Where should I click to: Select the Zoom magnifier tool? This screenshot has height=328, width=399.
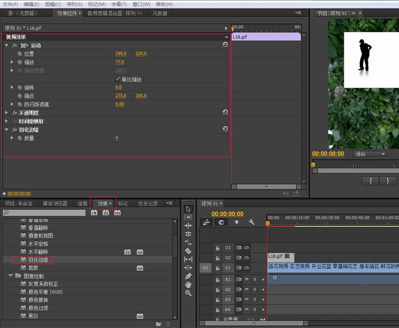(x=188, y=293)
